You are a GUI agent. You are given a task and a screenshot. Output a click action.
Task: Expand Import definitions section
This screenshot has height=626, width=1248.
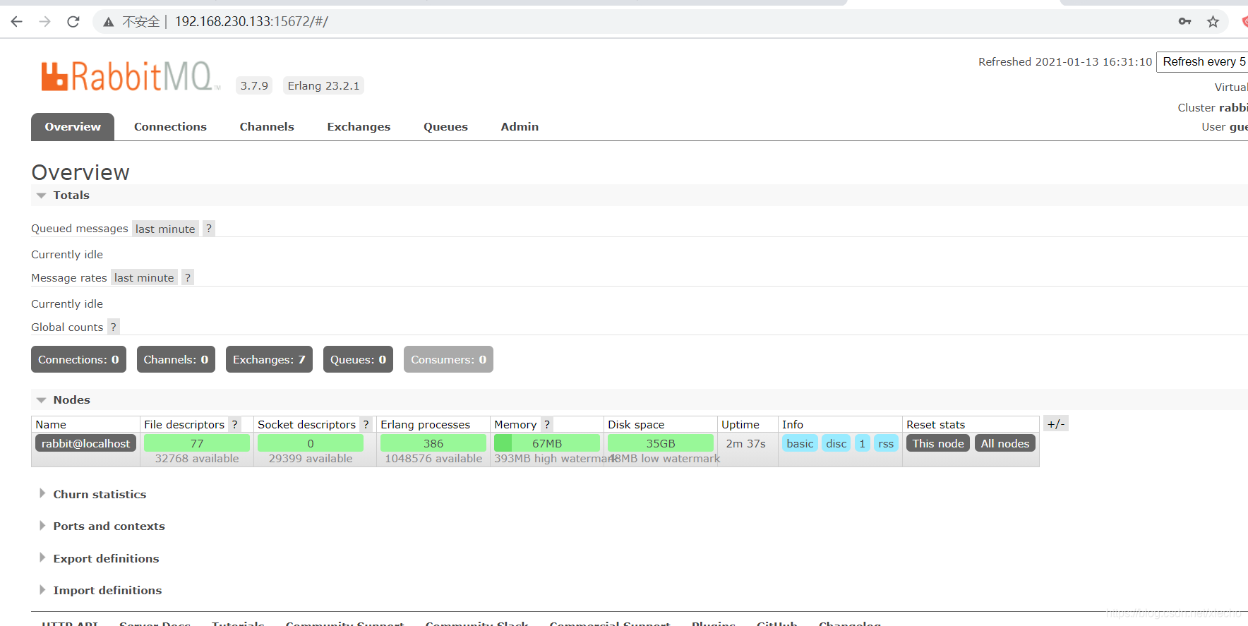[x=101, y=590]
